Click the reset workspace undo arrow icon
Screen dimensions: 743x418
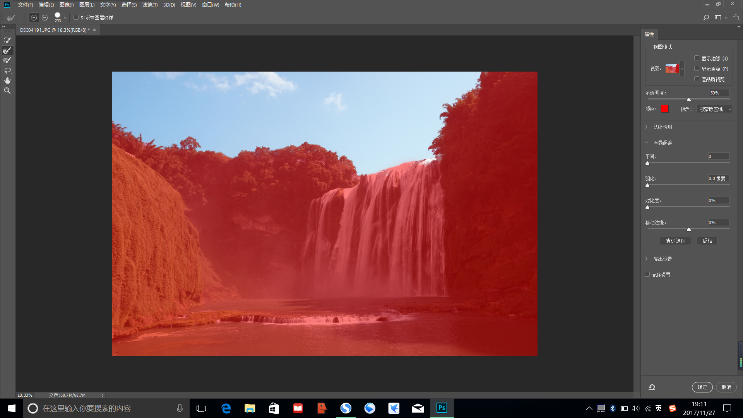click(652, 387)
